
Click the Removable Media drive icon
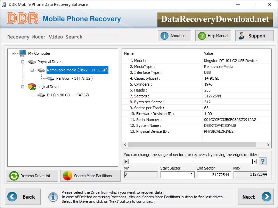coord(41,70)
